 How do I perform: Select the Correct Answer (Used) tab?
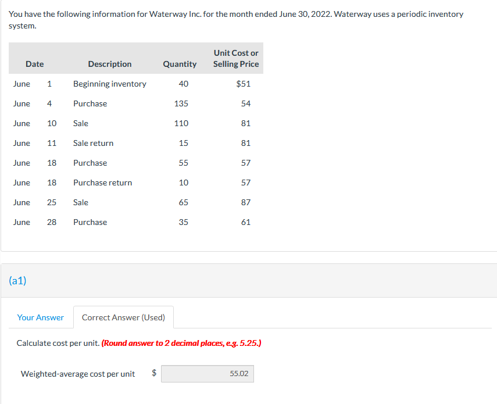point(123,317)
